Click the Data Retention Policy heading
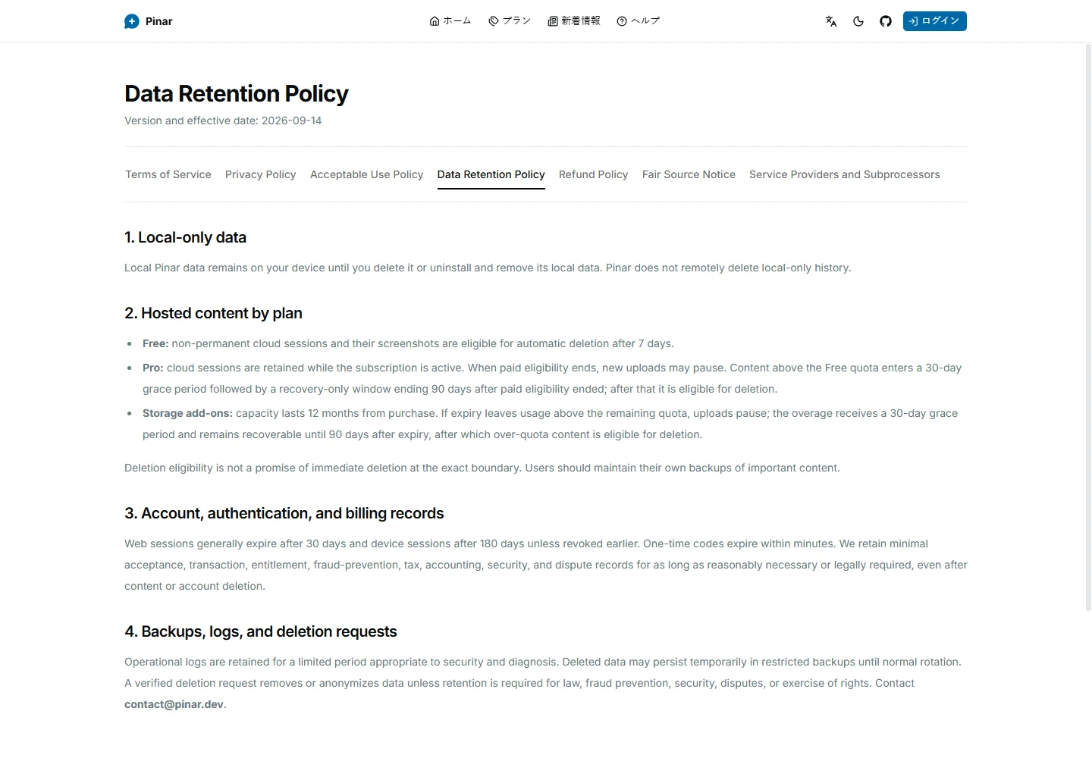Screen dimensions: 1092x758 (237, 94)
